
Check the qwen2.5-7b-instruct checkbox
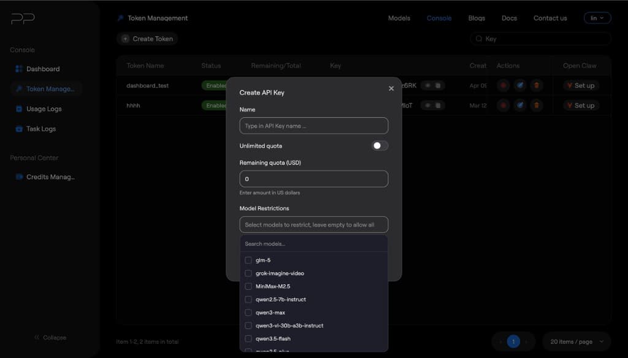coord(248,300)
